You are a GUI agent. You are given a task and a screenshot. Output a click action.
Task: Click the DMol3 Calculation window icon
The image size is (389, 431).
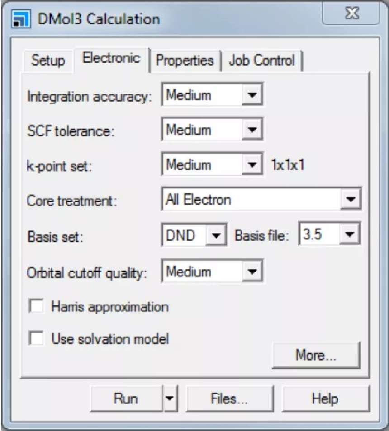[x=18, y=19]
